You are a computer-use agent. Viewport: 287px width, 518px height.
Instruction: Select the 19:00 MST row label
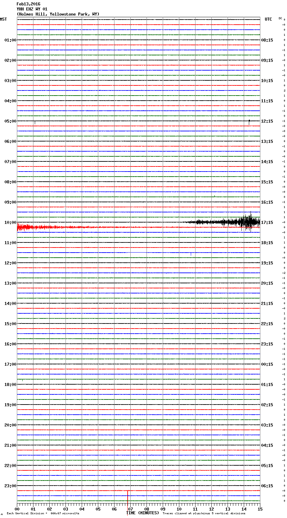pyautogui.click(x=10, y=405)
